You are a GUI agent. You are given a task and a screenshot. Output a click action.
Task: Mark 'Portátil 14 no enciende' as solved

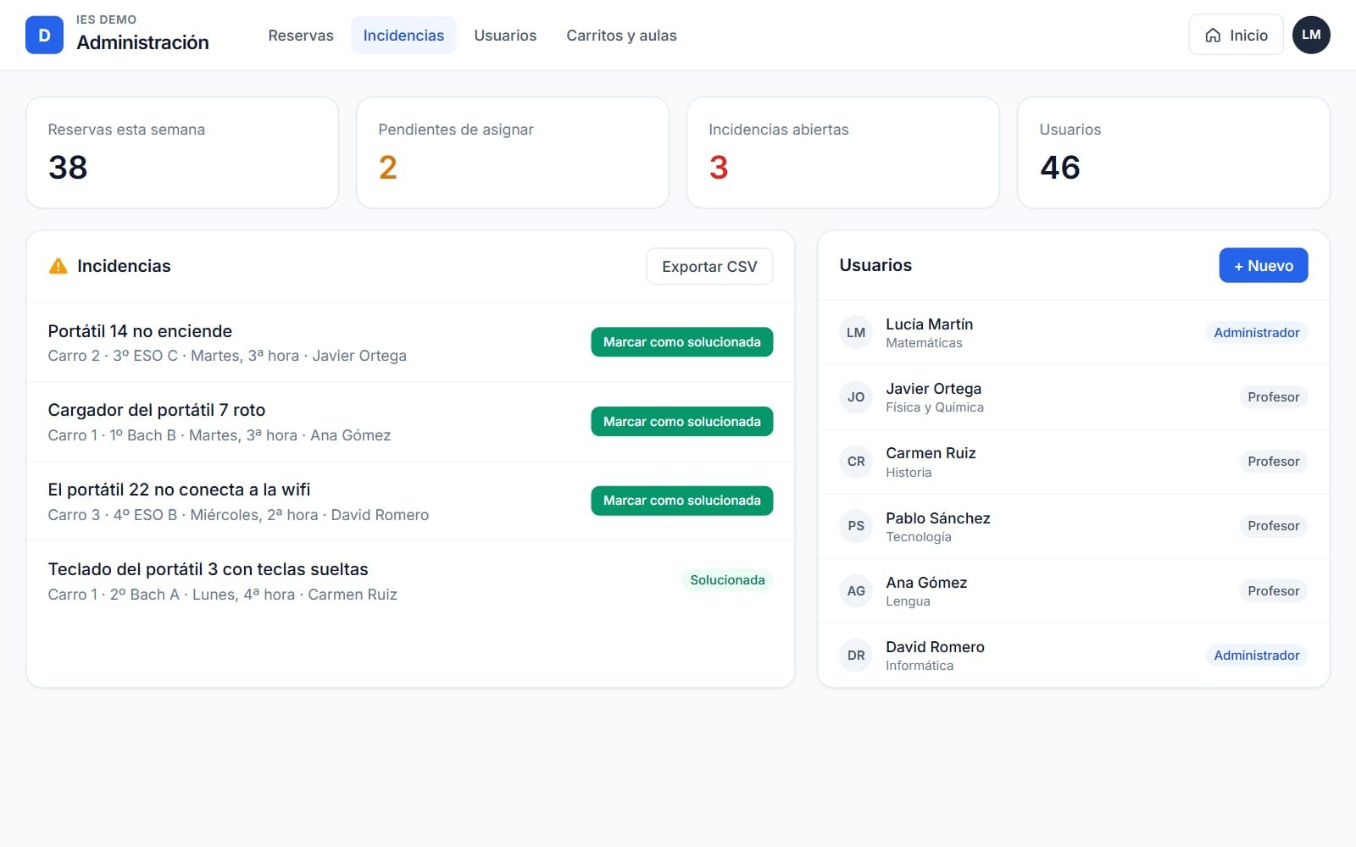681,342
